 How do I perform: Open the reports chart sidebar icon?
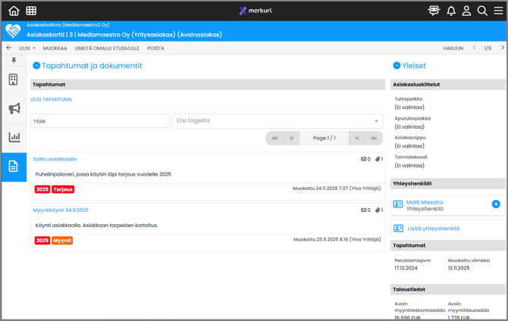click(14, 137)
